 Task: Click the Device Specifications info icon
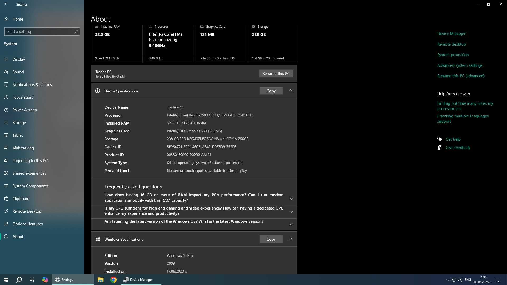pyautogui.click(x=97, y=91)
